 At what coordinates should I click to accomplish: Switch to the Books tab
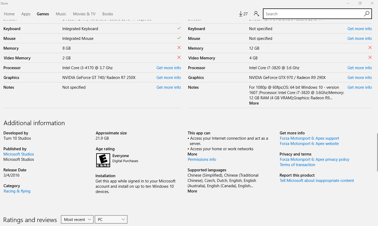point(108,14)
